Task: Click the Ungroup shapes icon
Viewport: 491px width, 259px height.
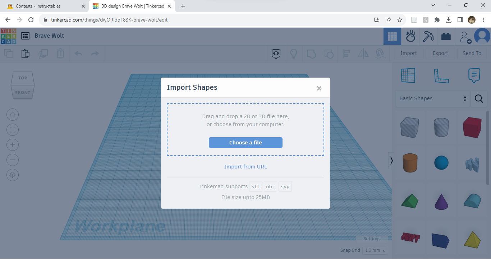Action: 329,54
